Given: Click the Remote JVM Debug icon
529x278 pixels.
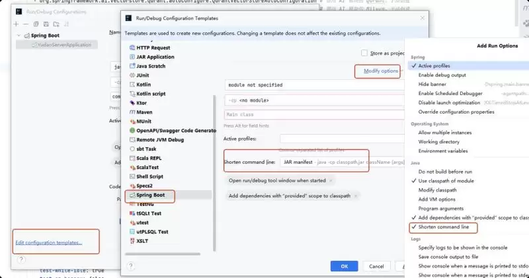Looking at the screenshot, I should [132, 139].
